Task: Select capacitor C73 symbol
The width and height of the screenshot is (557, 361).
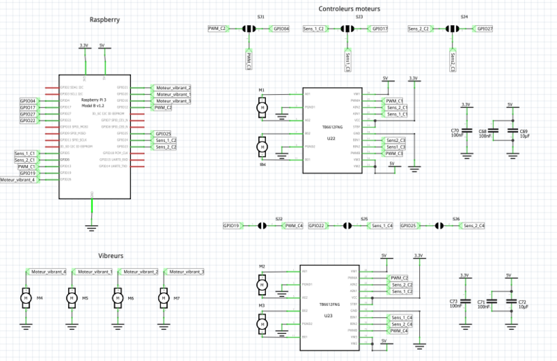Action: pyautogui.click(x=464, y=302)
